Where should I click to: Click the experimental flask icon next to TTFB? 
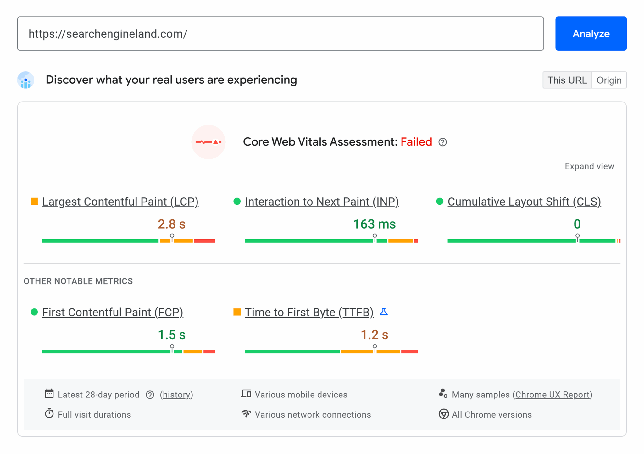pyautogui.click(x=384, y=312)
